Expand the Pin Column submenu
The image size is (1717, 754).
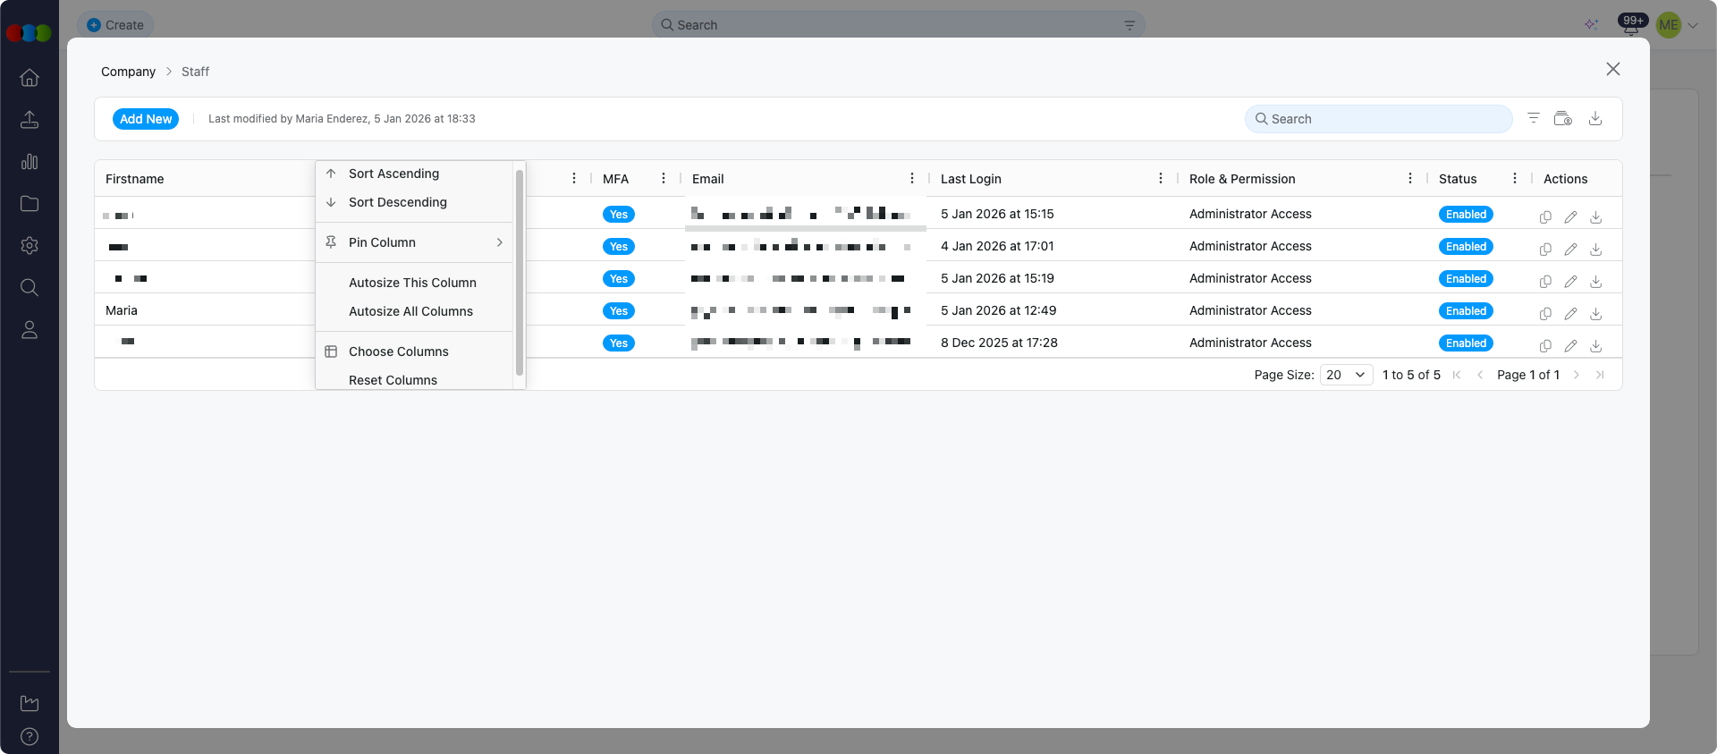tap(415, 242)
